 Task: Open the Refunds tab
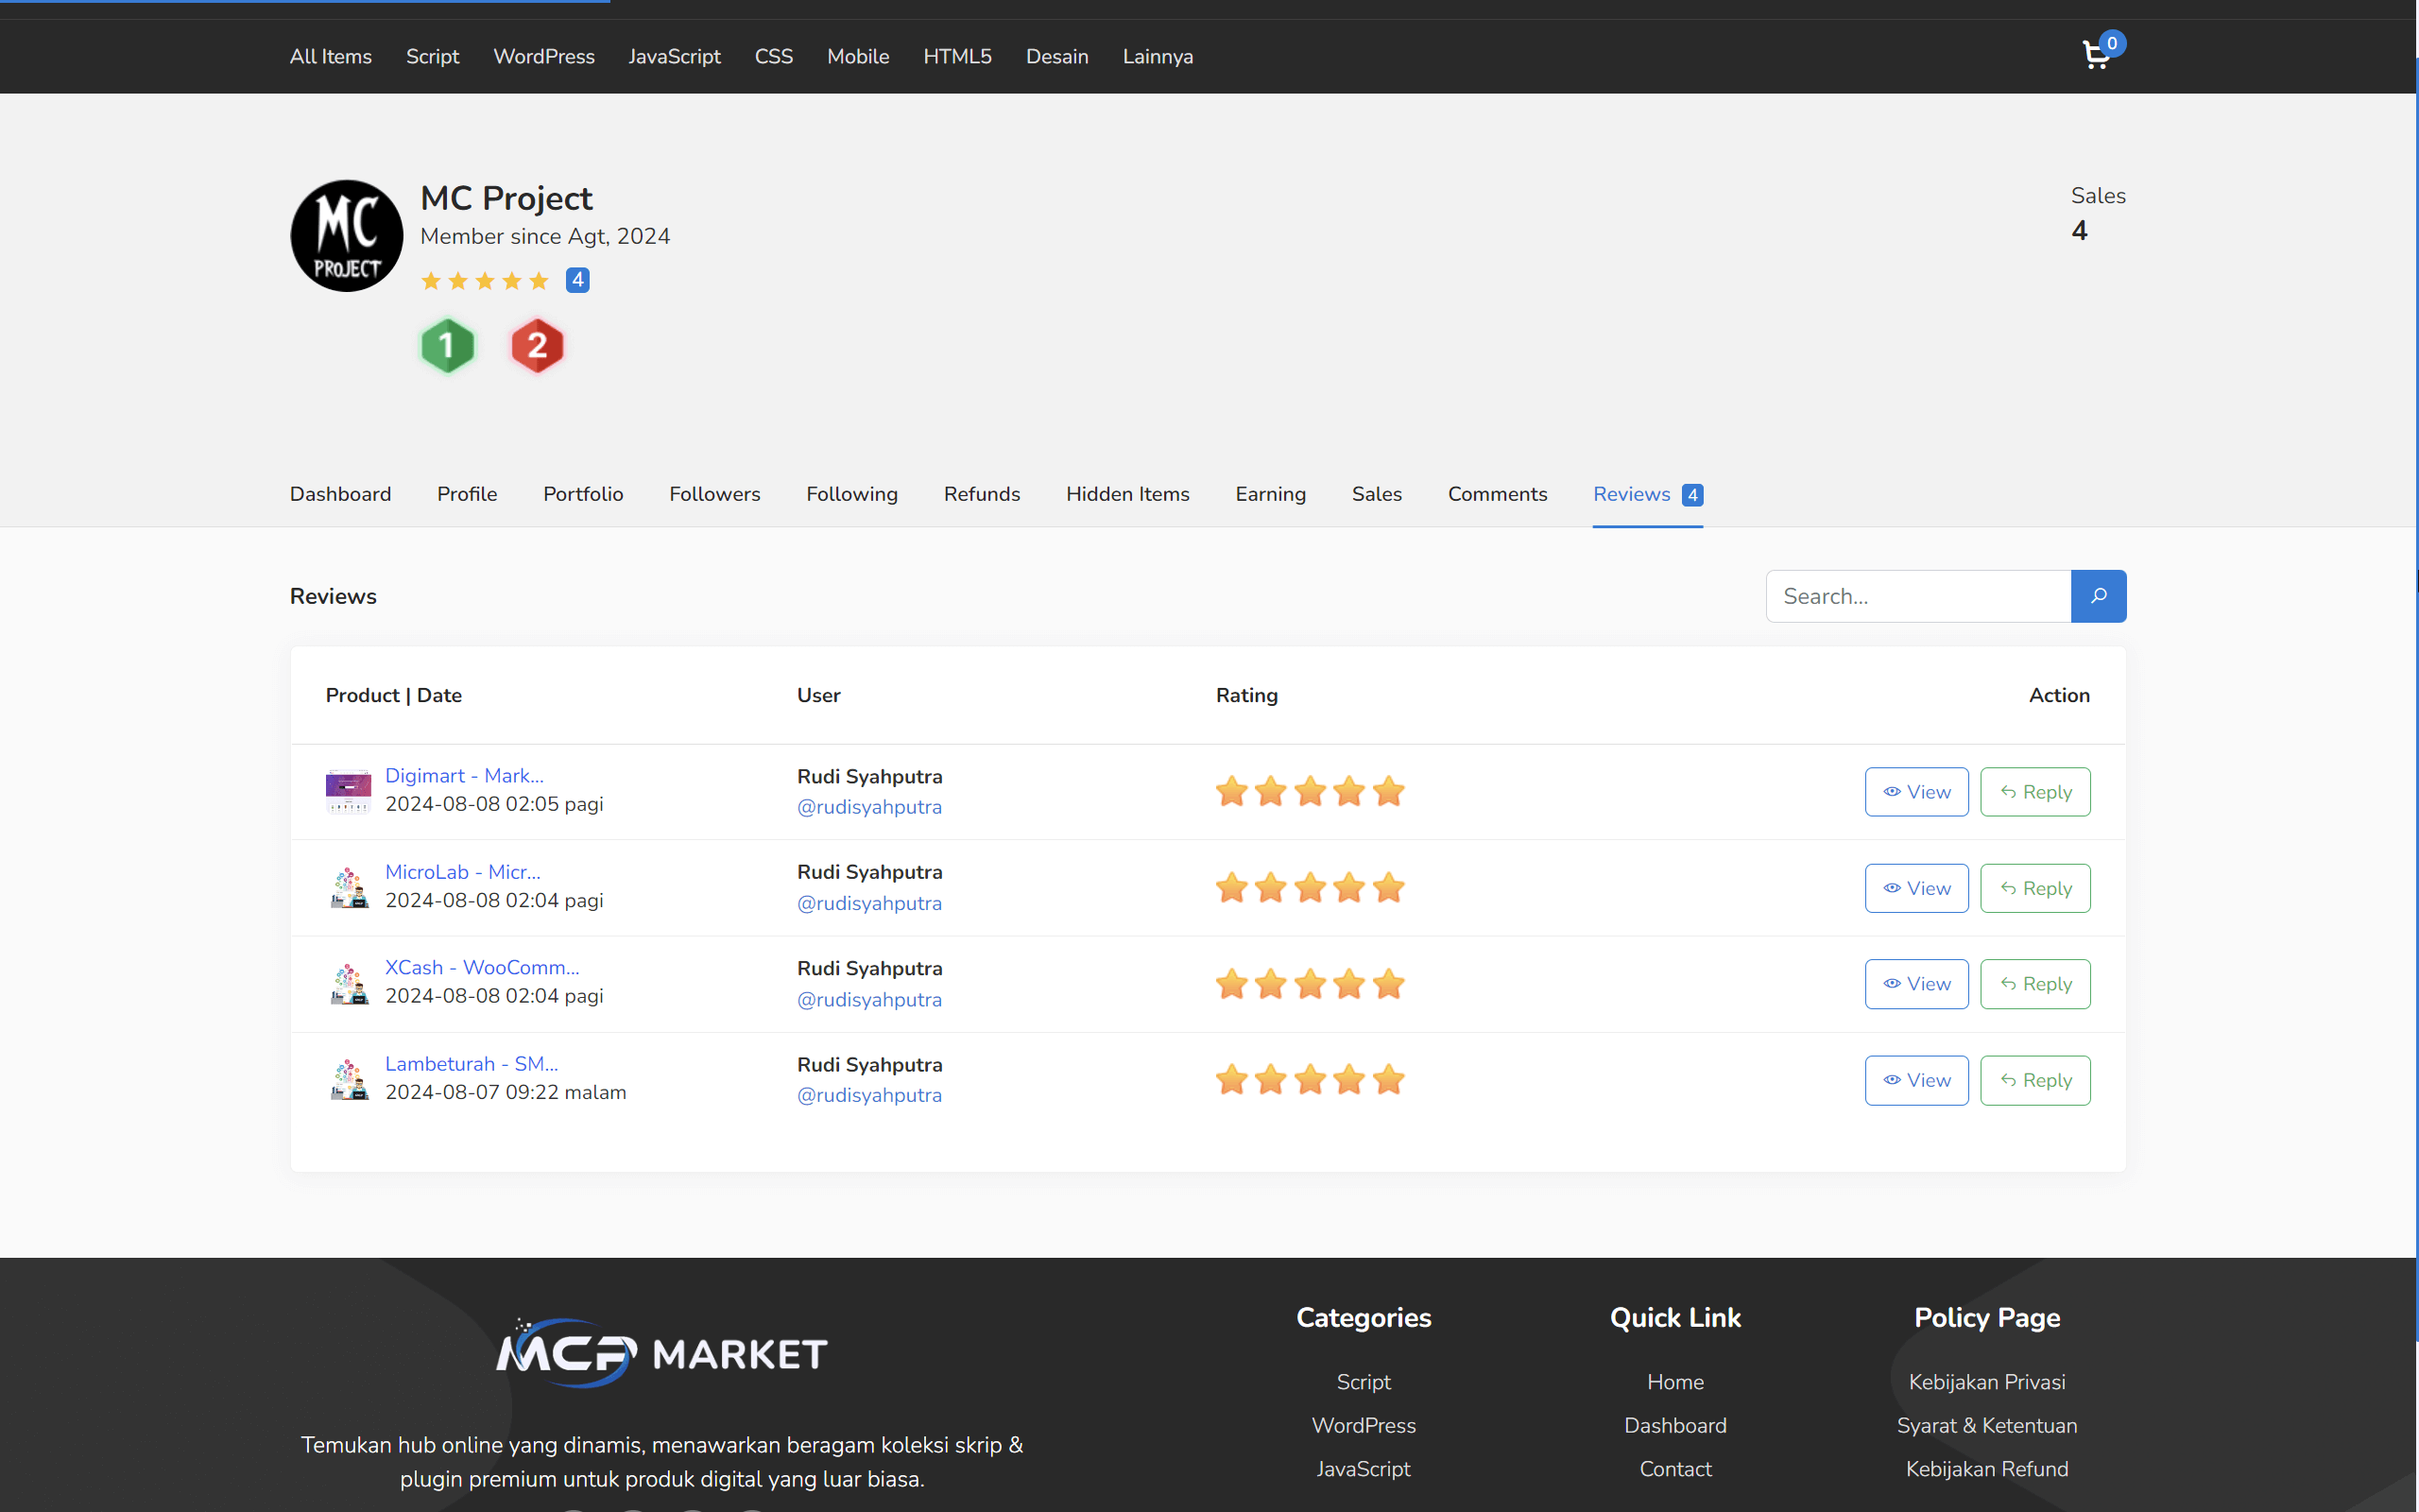982,494
